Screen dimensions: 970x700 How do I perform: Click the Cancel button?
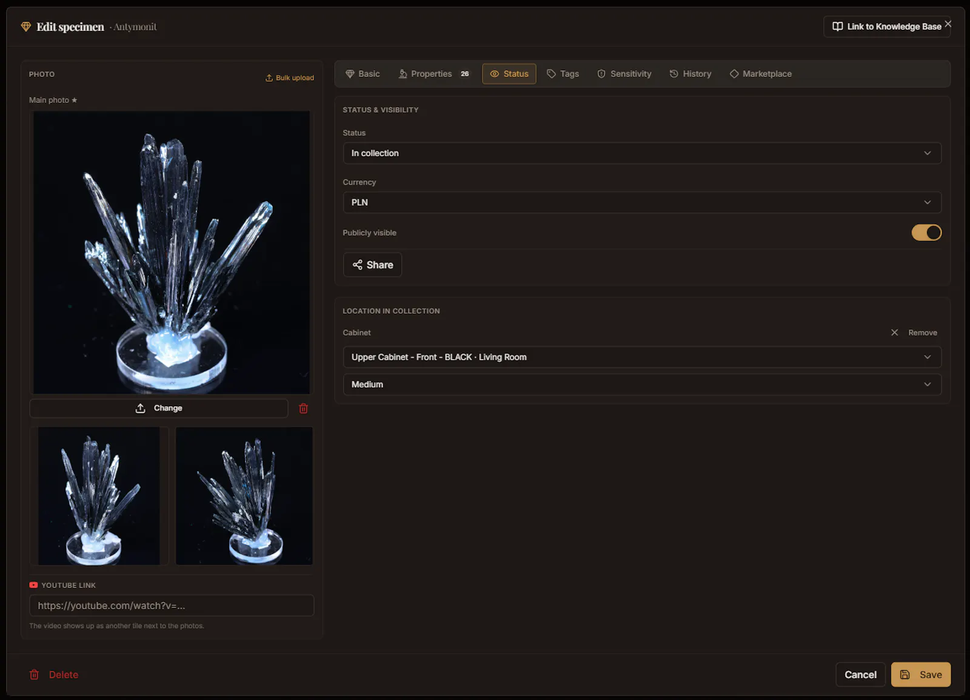[x=860, y=675]
